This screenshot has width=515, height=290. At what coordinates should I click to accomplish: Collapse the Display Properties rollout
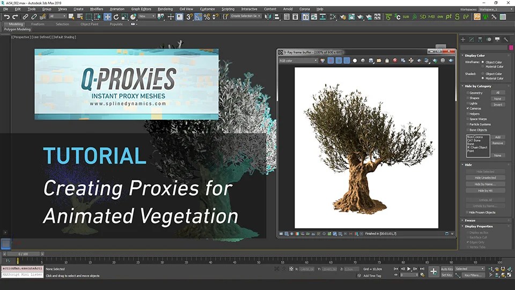tap(479, 226)
